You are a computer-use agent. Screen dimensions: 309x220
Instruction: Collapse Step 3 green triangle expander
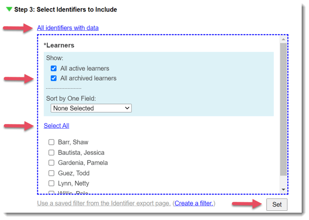9,9
